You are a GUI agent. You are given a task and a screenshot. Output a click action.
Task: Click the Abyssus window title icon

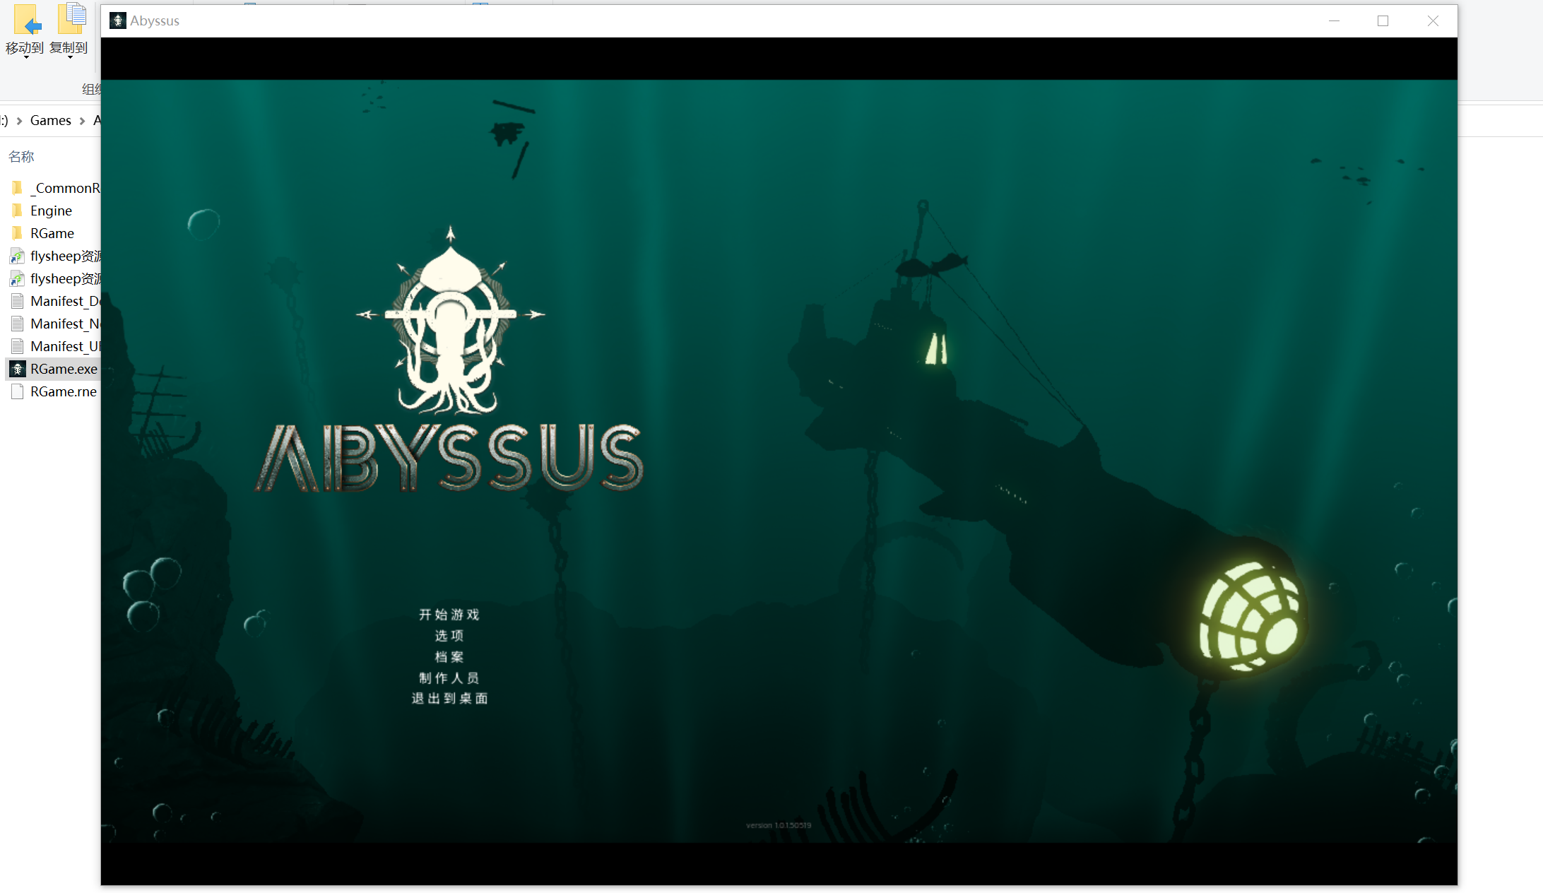(x=118, y=20)
